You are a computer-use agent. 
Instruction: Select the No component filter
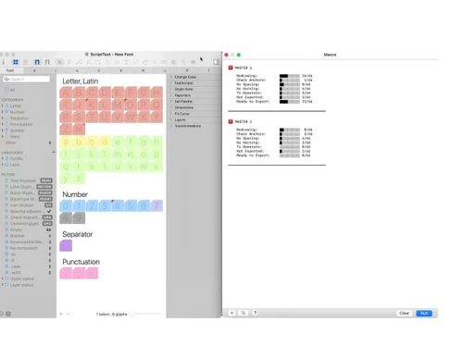point(27,248)
